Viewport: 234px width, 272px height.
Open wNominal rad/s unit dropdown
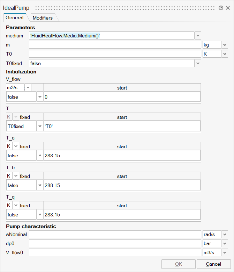point(225,234)
